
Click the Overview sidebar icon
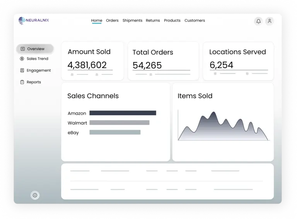click(x=23, y=49)
